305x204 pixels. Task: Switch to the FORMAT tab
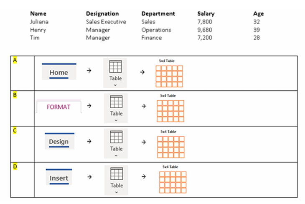click(58, 107)
